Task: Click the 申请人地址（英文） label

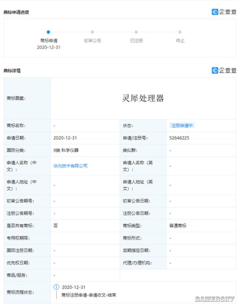Action: point(138,185)
